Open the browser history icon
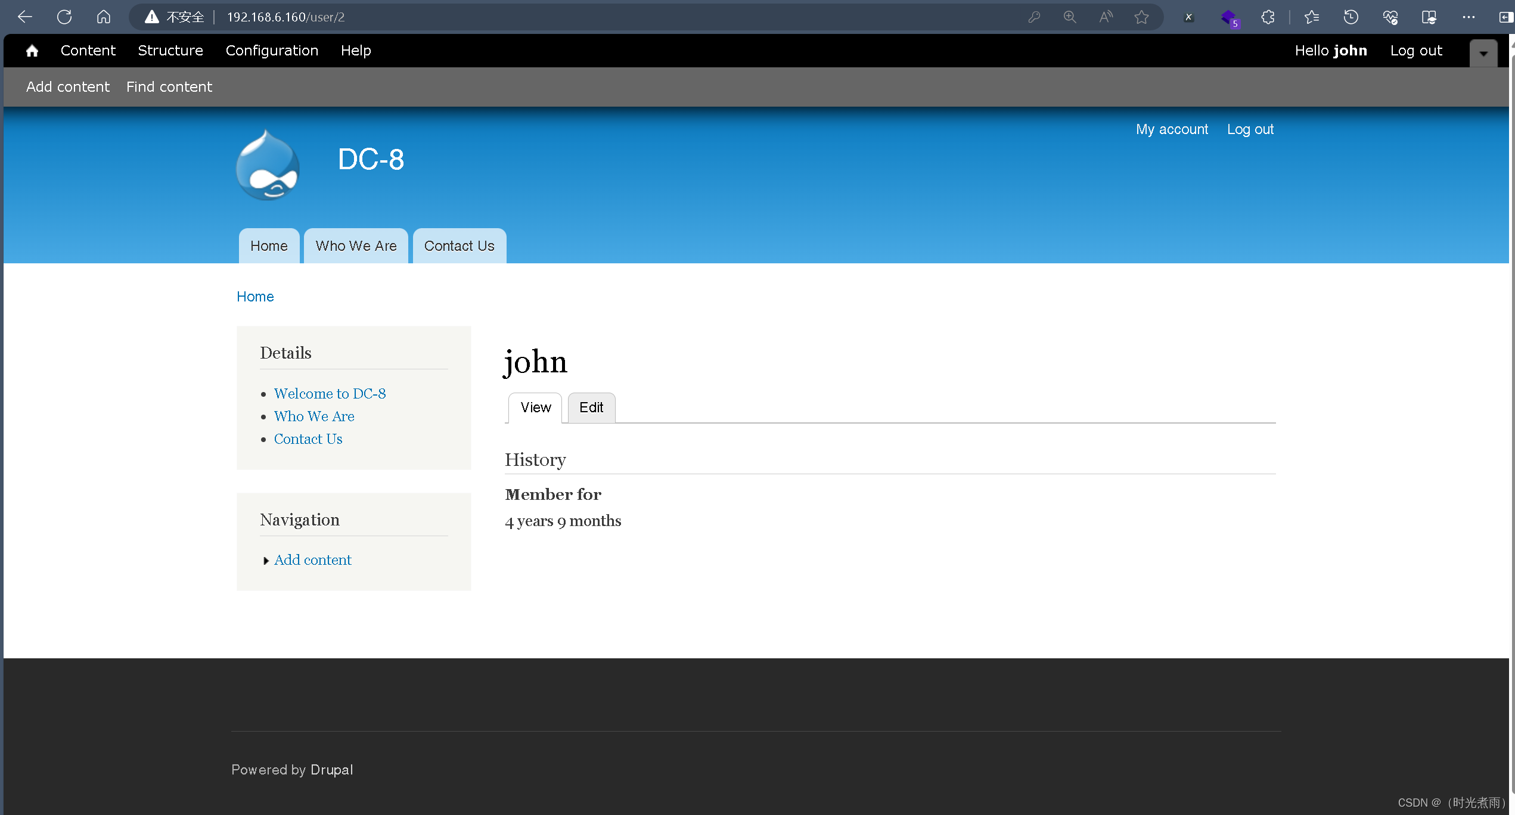Screen dimensions: 1515x815 coord(1351,17)
